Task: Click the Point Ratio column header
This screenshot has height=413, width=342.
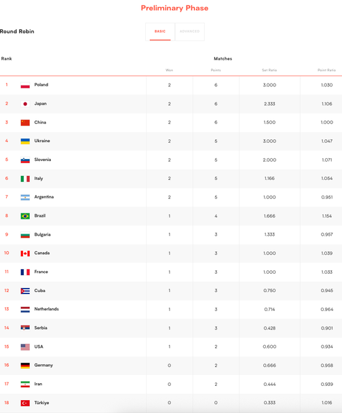Action: tap(327, 70)
